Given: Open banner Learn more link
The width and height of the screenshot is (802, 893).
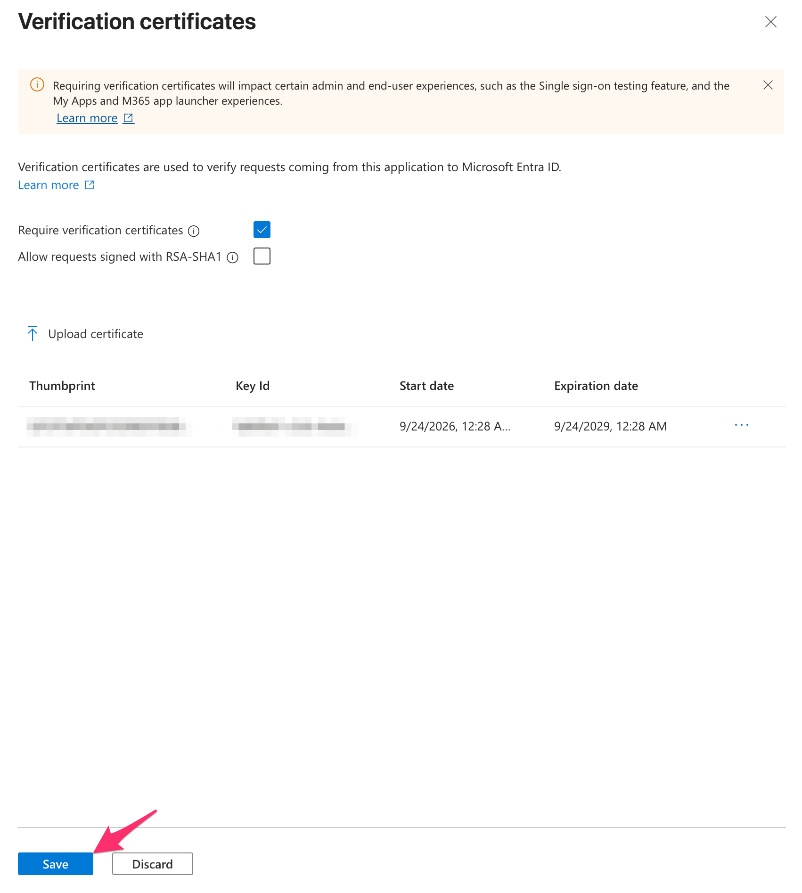Looking at the screenshot, I should (87, 118).
